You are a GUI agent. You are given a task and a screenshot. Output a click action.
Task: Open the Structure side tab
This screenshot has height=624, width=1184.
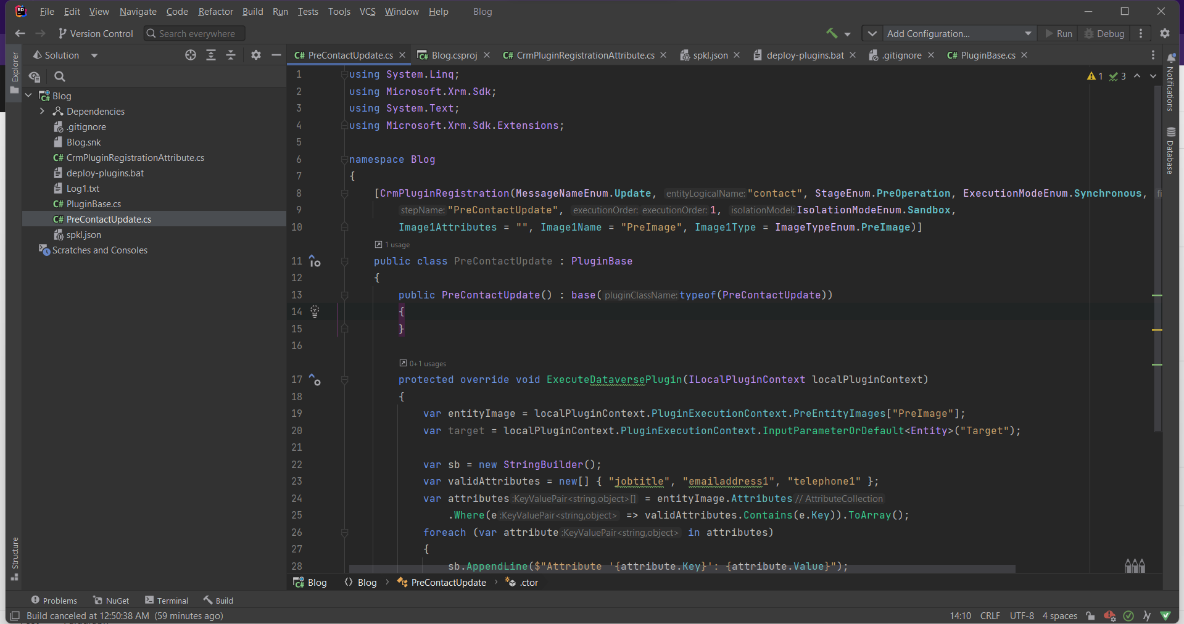[14, 559]
